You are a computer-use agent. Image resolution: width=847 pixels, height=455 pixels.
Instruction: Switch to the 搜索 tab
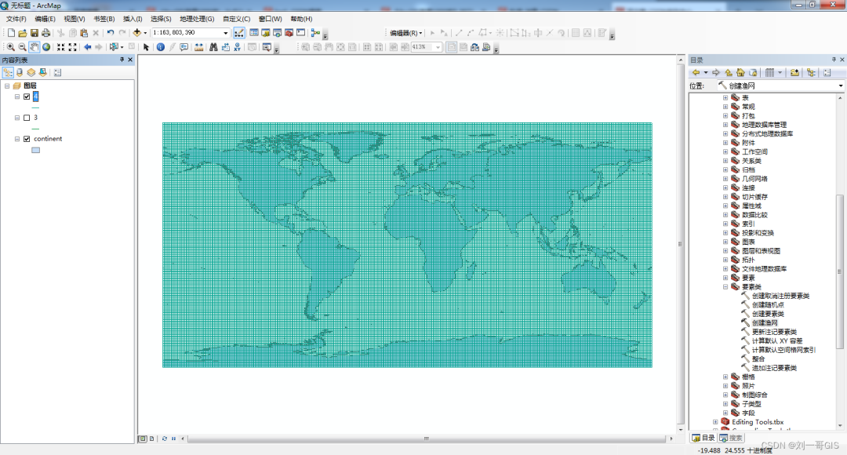click(x=731, y=438)
